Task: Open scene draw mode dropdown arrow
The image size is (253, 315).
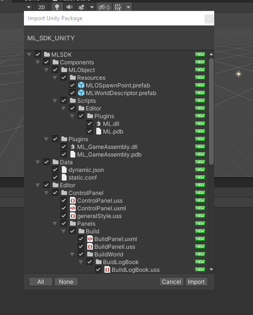Action: pyautogui.click(x=29, y=7)
